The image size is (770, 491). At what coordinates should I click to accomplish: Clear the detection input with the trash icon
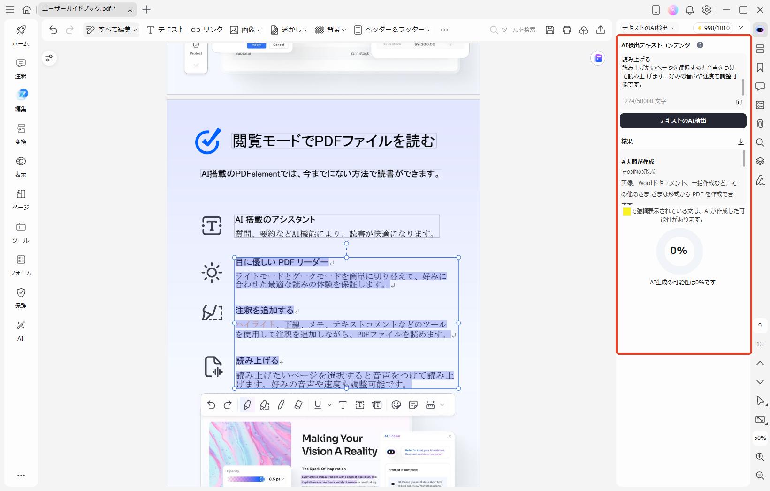(x=740, y=102)
